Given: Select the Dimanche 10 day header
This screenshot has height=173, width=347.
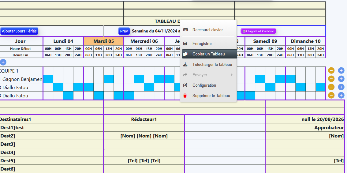Looking at the screenshot, I should [x=306, y=41].
